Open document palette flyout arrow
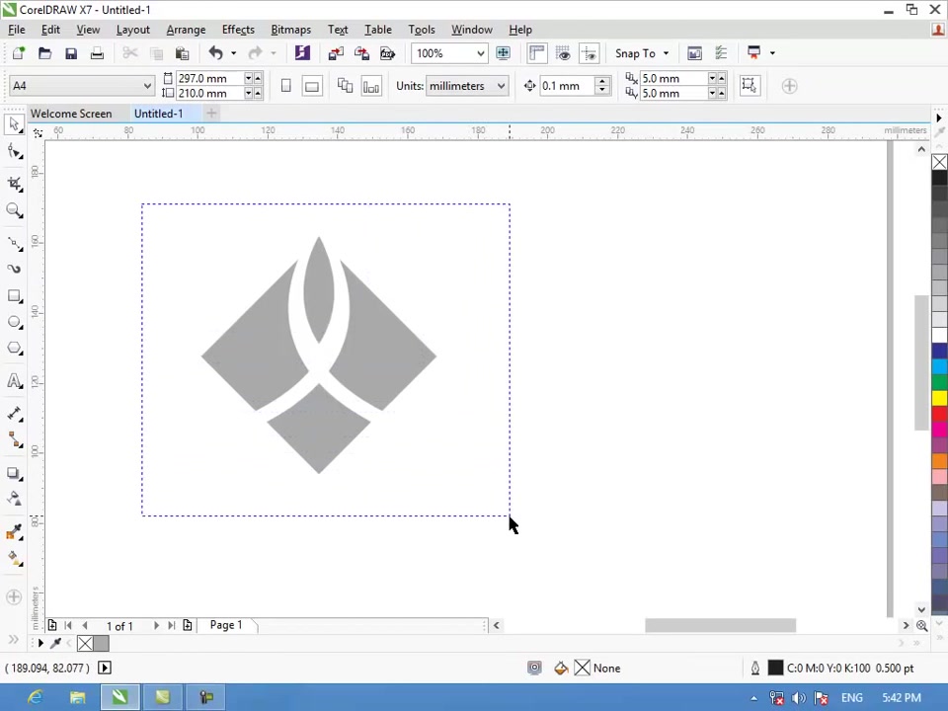Viewport: 948px width, 711px height. tap(40, 643)
